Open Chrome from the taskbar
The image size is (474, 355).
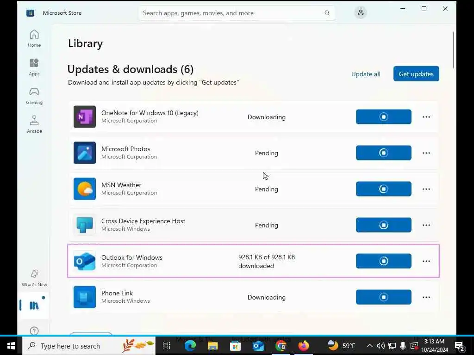281,346
